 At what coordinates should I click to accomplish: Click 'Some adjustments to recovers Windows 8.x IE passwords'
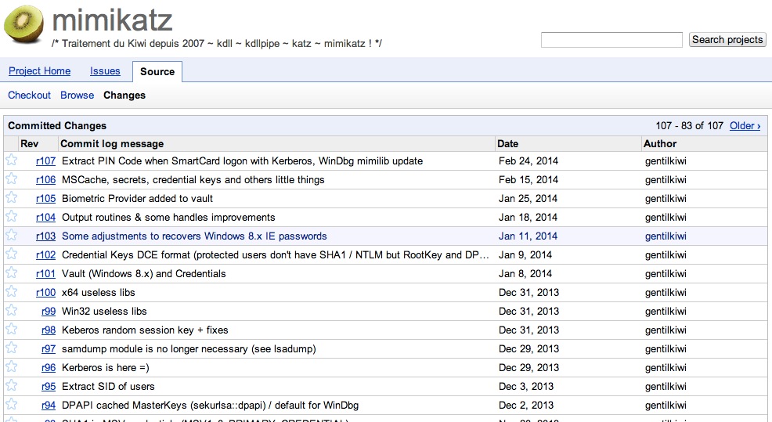(x=194, y=236)
